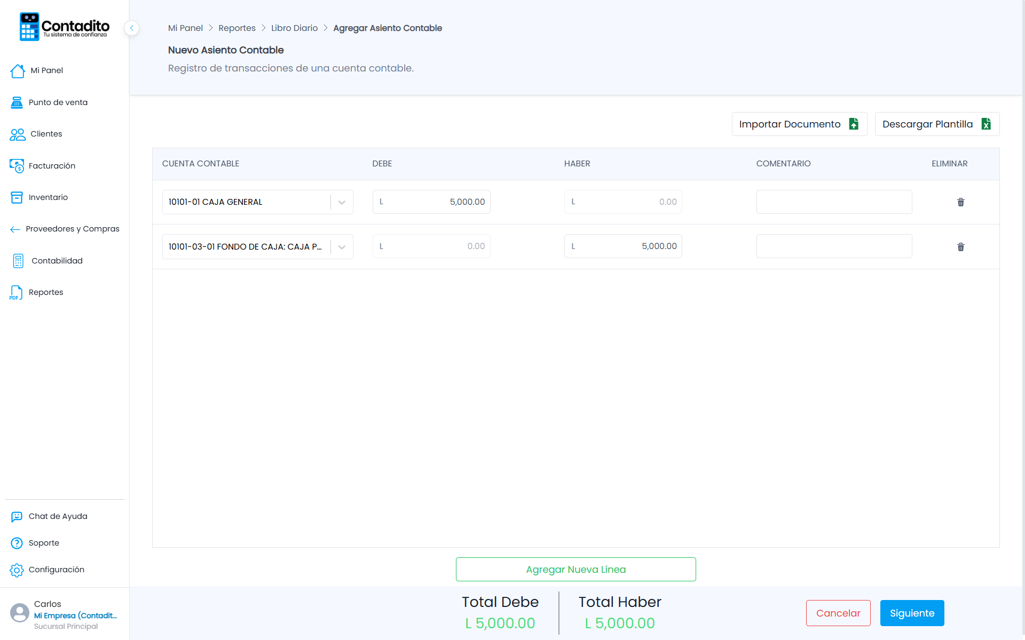The image size is (1025, 640).
Task: Click the Contabilidad calculator icon
Action: point(18,261)
